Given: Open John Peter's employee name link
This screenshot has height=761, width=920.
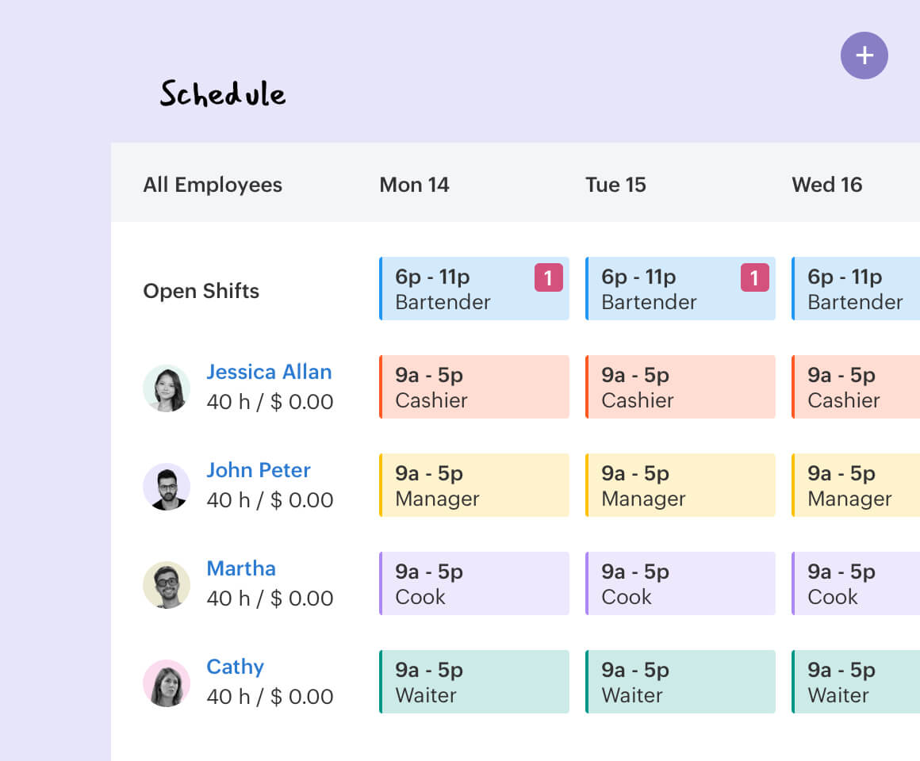Looking at the screenshot, I should (x=258, y=470).
